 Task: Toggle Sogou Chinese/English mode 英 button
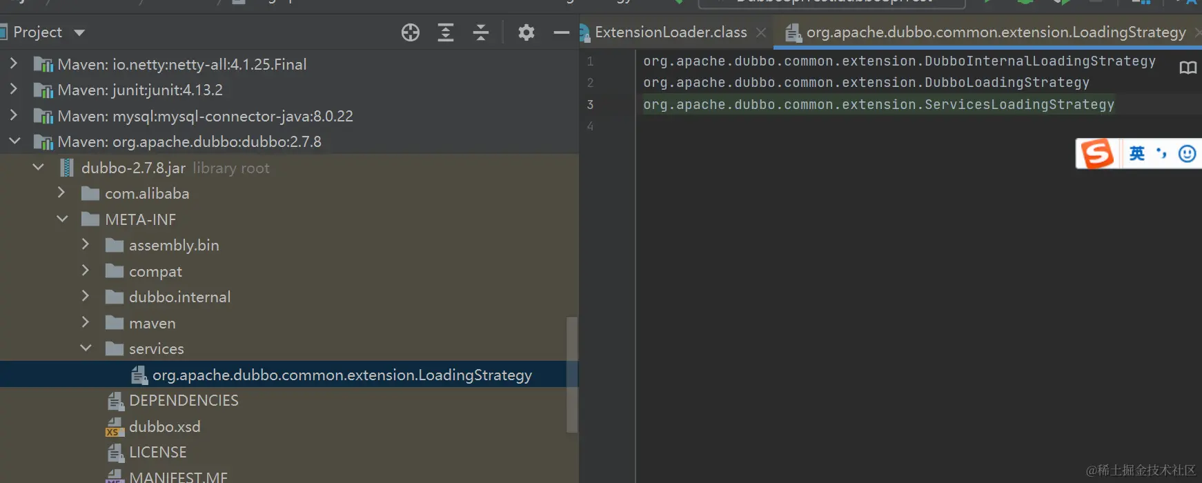(1137, 153)
